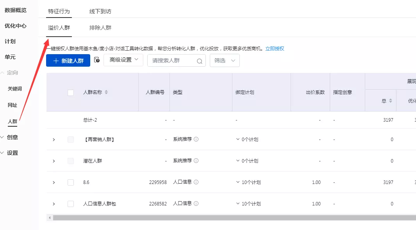Open the 高级设置 dropdown
416x230 pixels.
pyautogui.click(x=123, y=60)
